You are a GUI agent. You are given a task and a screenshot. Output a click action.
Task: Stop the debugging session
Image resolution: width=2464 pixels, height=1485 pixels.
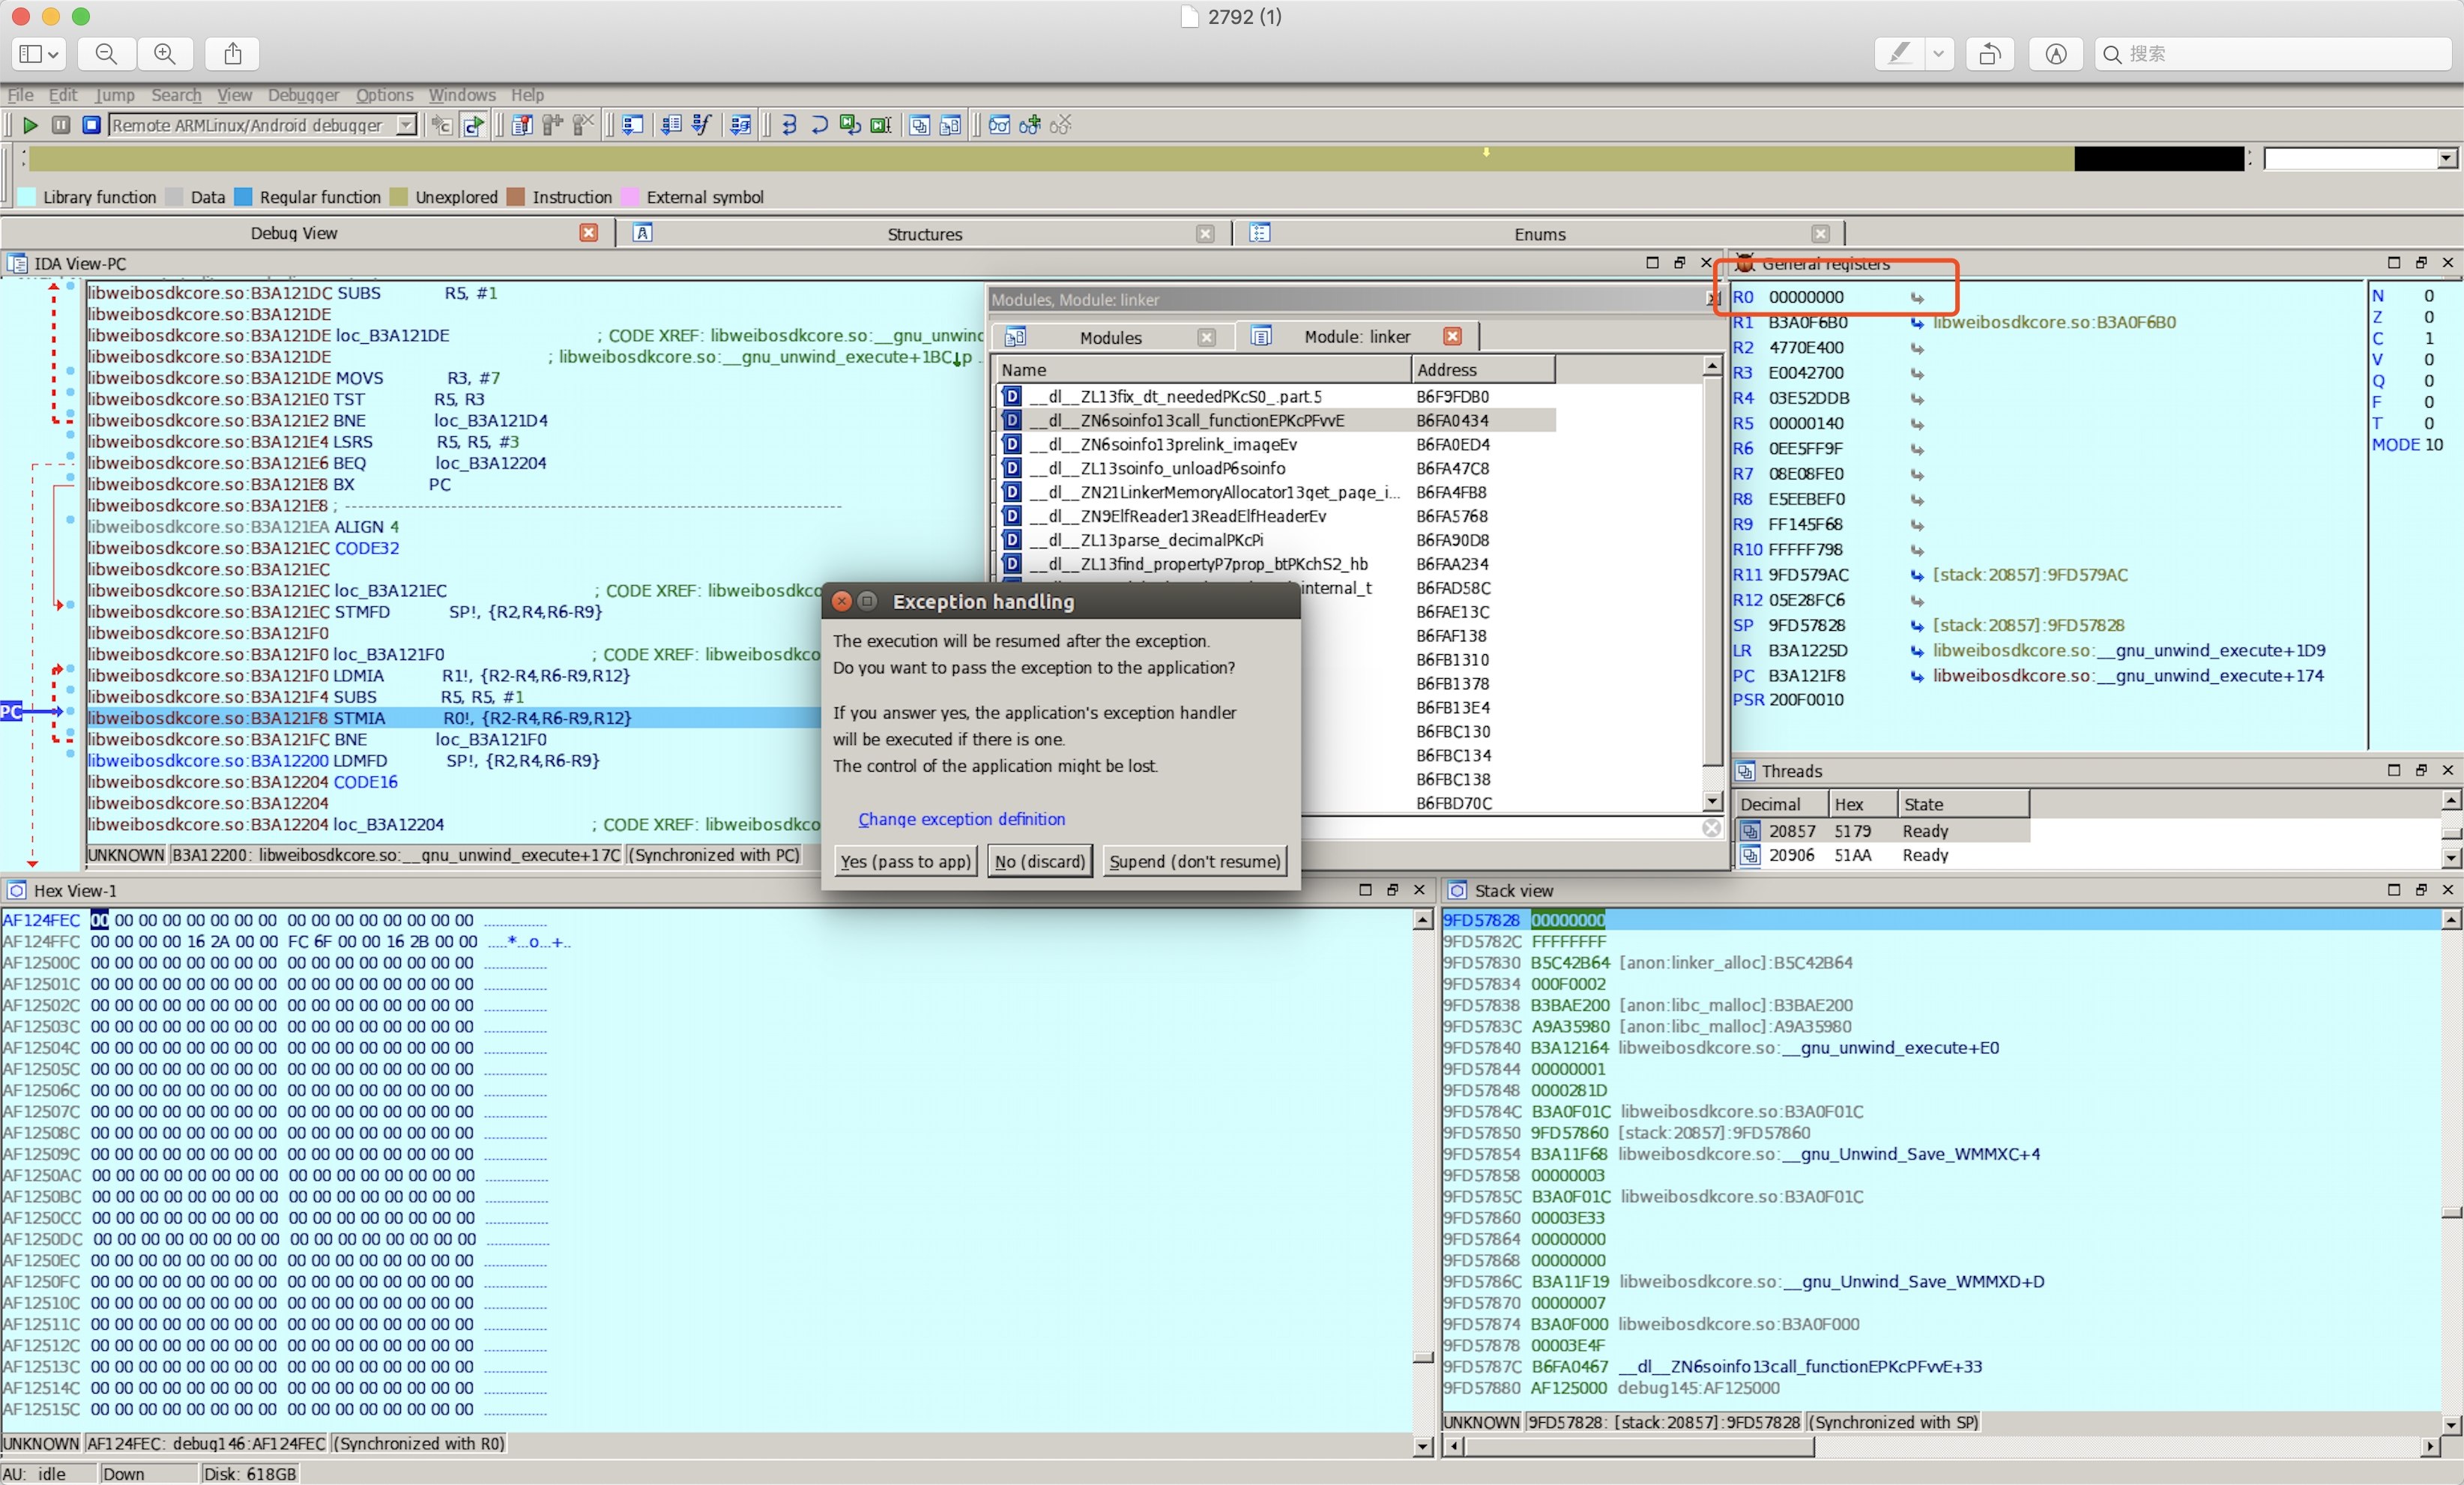point(90,125)
